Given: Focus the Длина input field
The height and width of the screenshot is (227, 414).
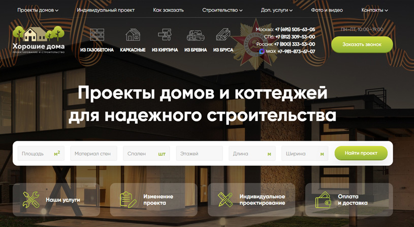Looking at the screenshot, I should [252, 153].
